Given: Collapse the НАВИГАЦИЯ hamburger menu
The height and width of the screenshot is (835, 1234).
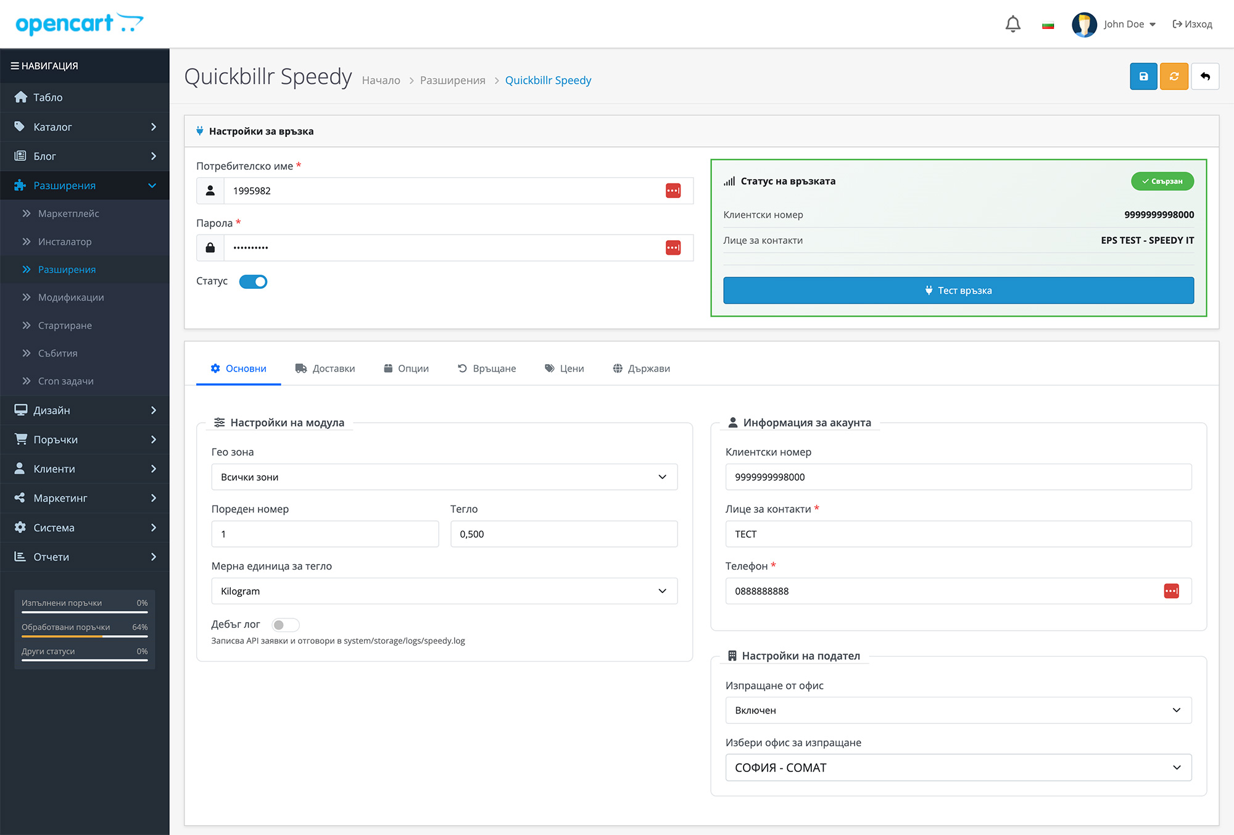Looking at the screenshot, I should click(x=15, y=66).
